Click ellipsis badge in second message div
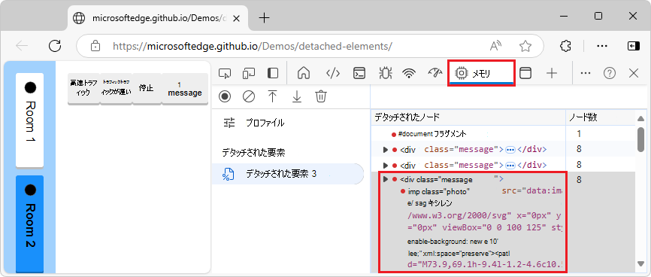Image resolution: width=651 pixels, height=277 pixels. coord(510,165)
